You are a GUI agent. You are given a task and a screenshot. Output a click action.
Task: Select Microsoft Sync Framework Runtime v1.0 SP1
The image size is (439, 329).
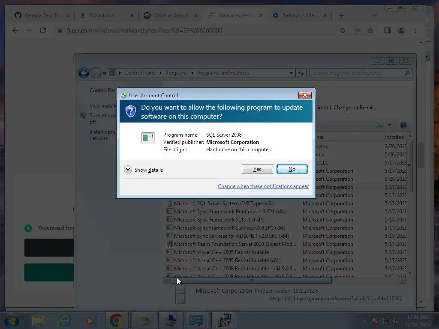click(x=286, y=212)
